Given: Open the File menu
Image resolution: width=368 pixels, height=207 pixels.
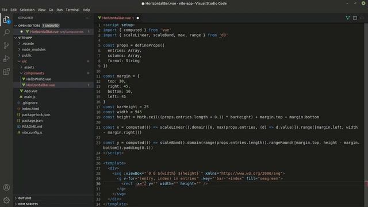Looking at the screenshot, I should pyautogui.click(x=4, y=10).
